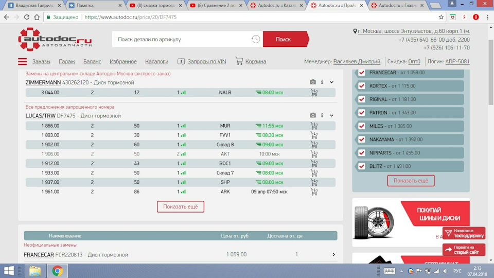Open the Заказы menu item
The image size is (494, 278).
[41, 61]
